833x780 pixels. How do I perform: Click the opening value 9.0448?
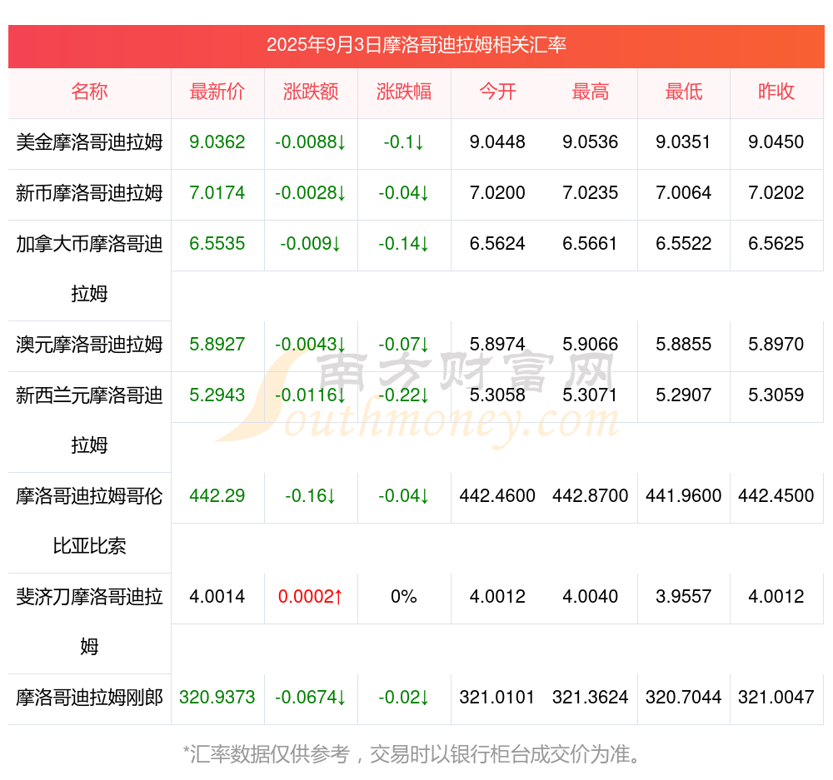click(497, 142)
